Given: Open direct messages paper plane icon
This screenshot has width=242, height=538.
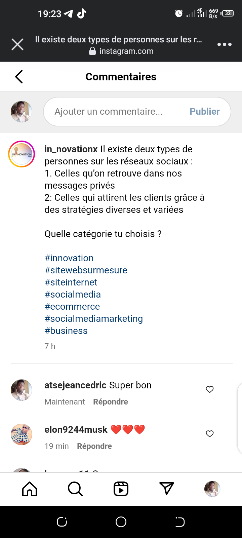Looking at the screenshot, I should point(167,489).
